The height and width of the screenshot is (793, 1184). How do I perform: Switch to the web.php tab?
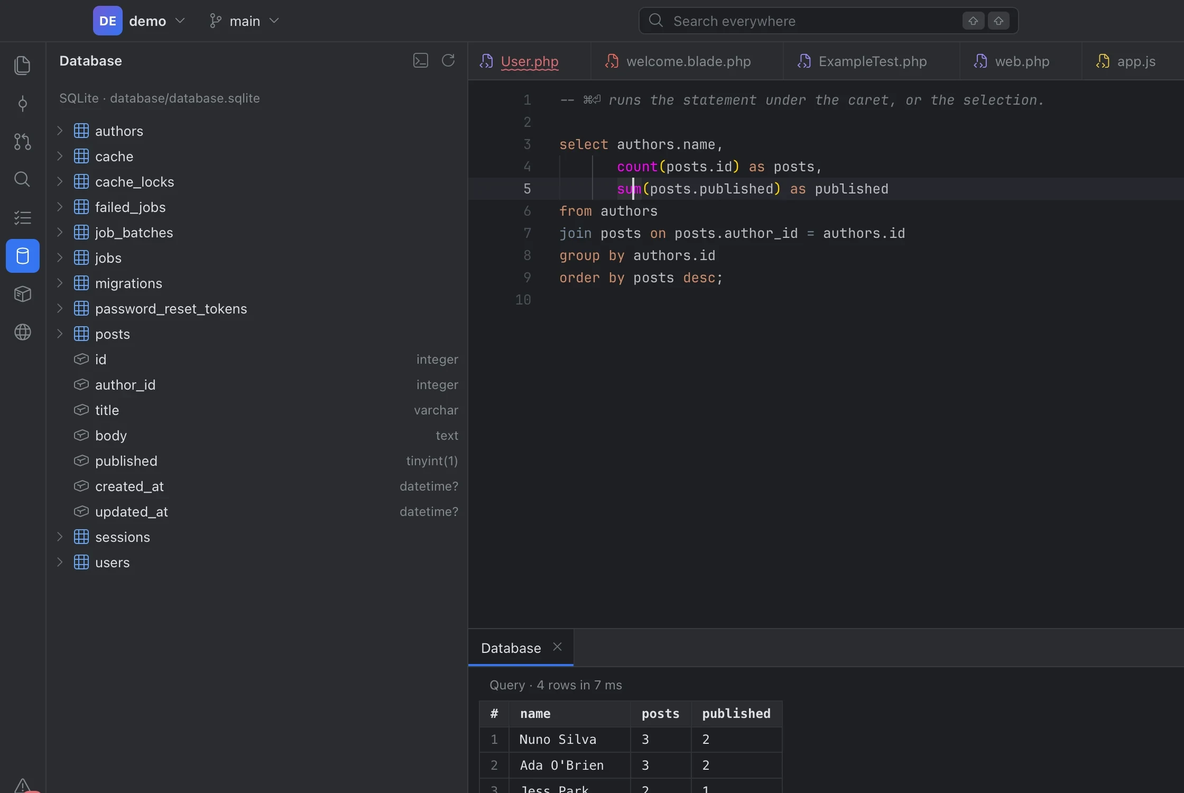pos(1021,61)
